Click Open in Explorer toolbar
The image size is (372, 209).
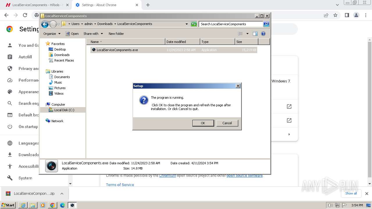coord(72,34)
